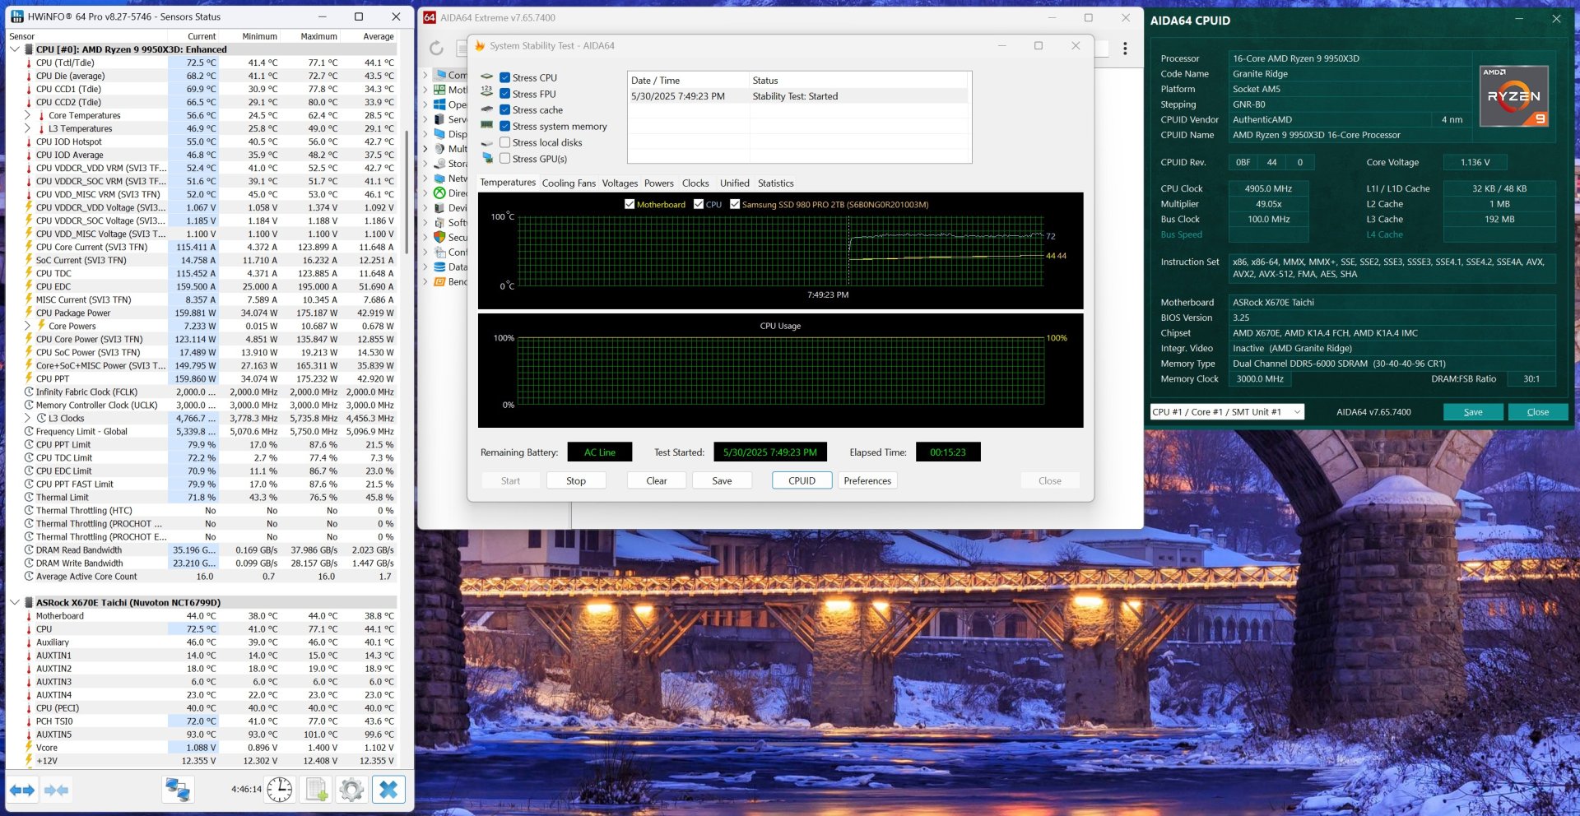The height and width of the screenshot is (816, 1580).
Task: Select the Benchmark icon in AIDA64 sidebar
Action: coord(440,282)
